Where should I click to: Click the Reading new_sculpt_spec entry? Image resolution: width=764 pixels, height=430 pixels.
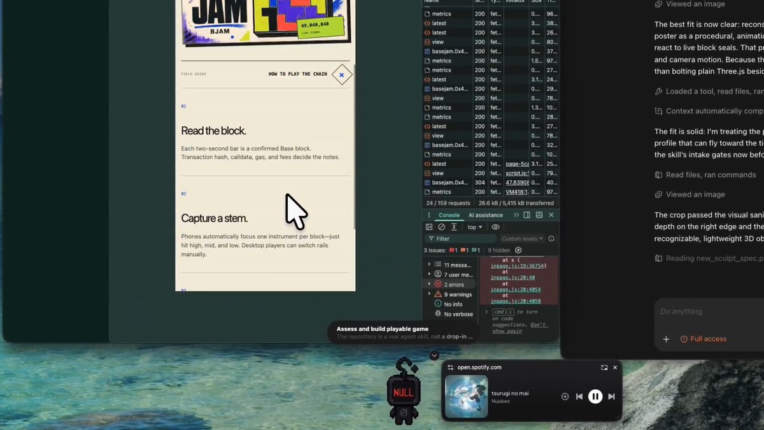coord(709,258)
